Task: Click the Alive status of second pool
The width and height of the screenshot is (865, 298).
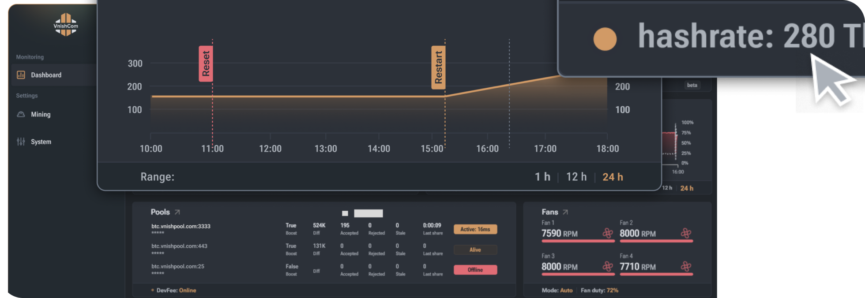Action: click(x=475, y=250)
